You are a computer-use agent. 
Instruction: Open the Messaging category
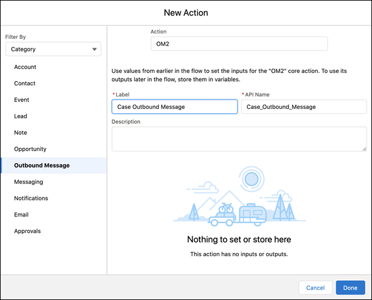(x=28, y=182)
